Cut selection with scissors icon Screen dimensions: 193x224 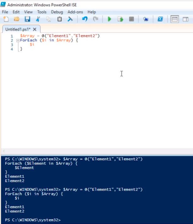coord(38,19)
